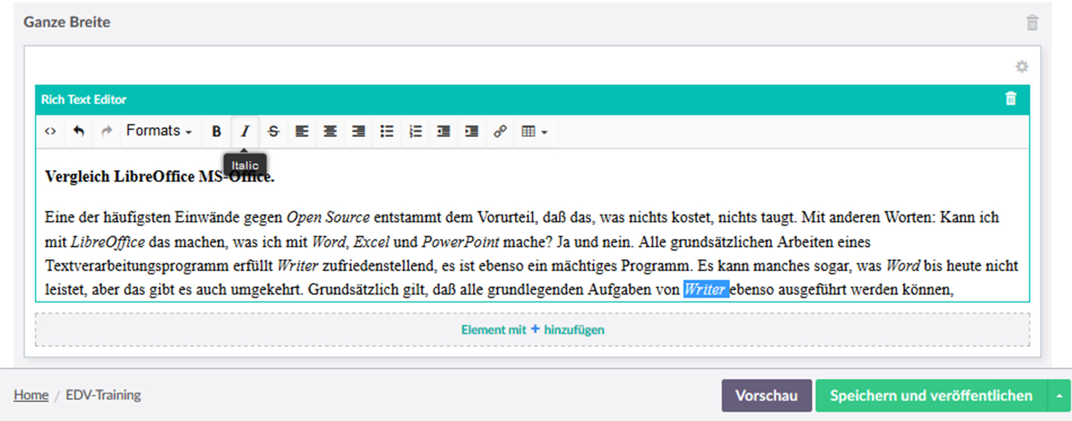The height and width of the screenshot is (421, 1072).
Task: Redo the last undone edit
Action: pos(106,131)
